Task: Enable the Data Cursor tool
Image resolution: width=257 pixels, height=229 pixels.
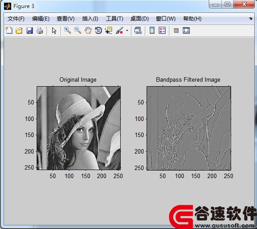Action: pos(109,30)
